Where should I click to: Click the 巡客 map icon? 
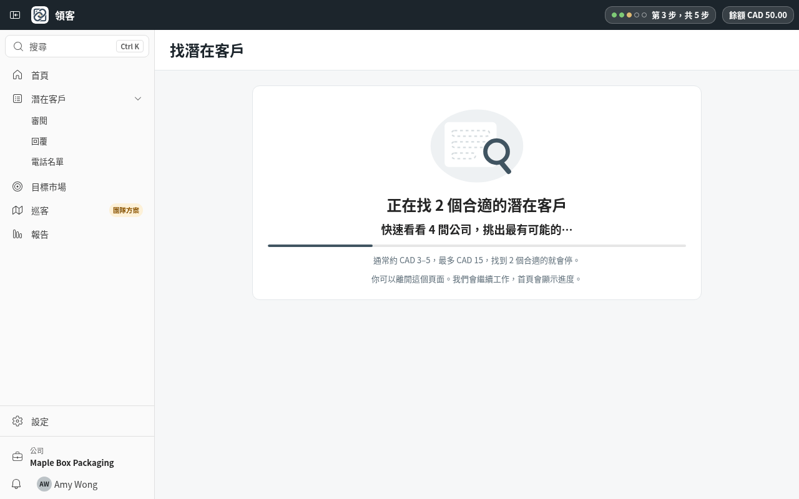(17, 210)
